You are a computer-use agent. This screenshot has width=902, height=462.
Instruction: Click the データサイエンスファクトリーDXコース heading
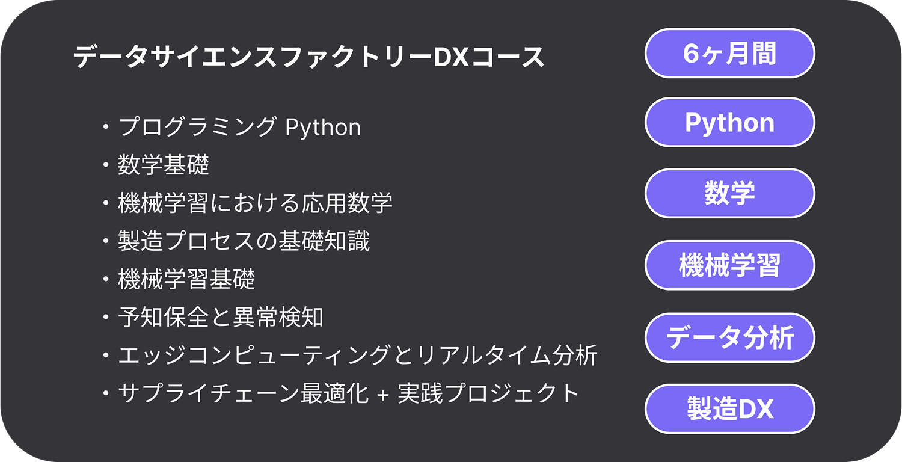pos(308,57)
